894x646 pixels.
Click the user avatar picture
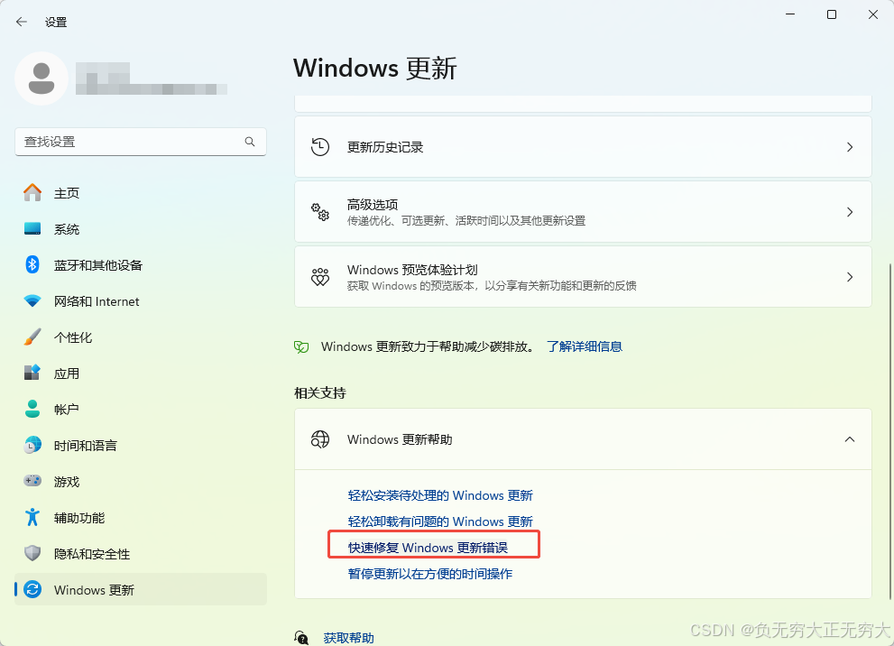[41, 78]
